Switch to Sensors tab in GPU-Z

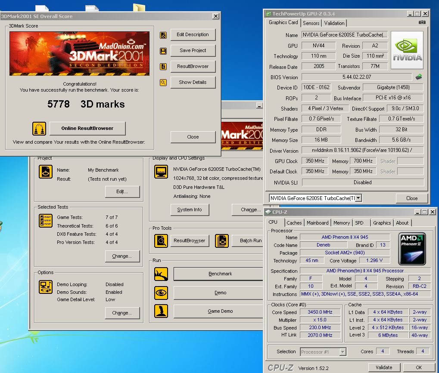click(x=311, y=23)
